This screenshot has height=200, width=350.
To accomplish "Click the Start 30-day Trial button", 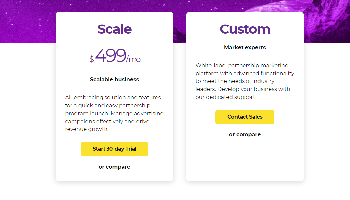I will point(114,149).
